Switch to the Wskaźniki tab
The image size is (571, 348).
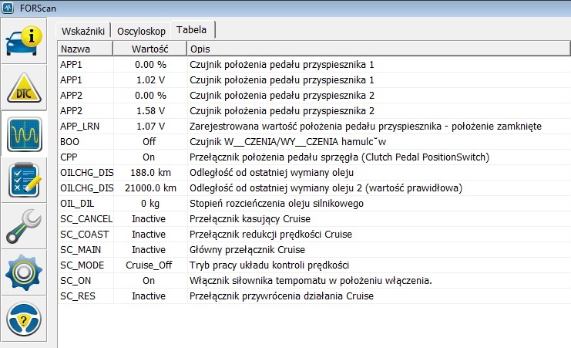pyautogui.click(x=82, y=30)
